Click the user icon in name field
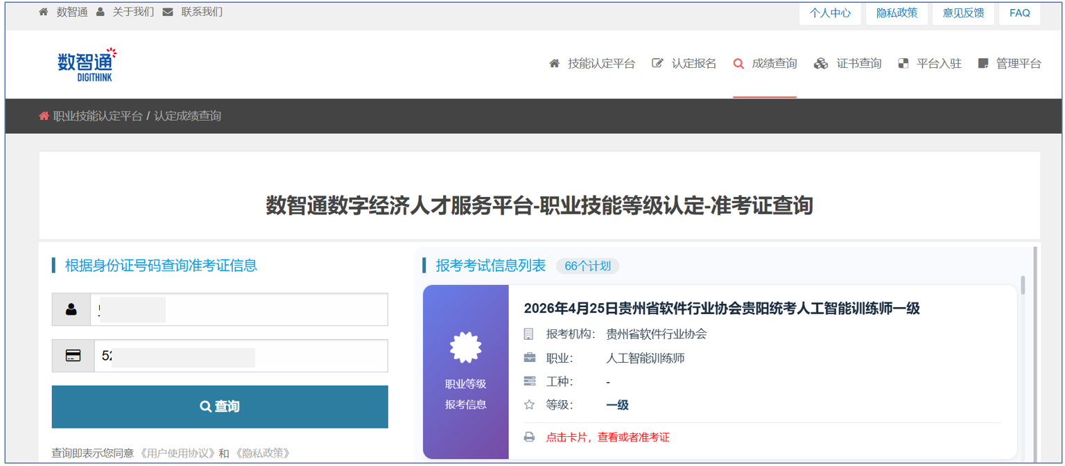The image size is (1065, 466). tap(71, 309)
